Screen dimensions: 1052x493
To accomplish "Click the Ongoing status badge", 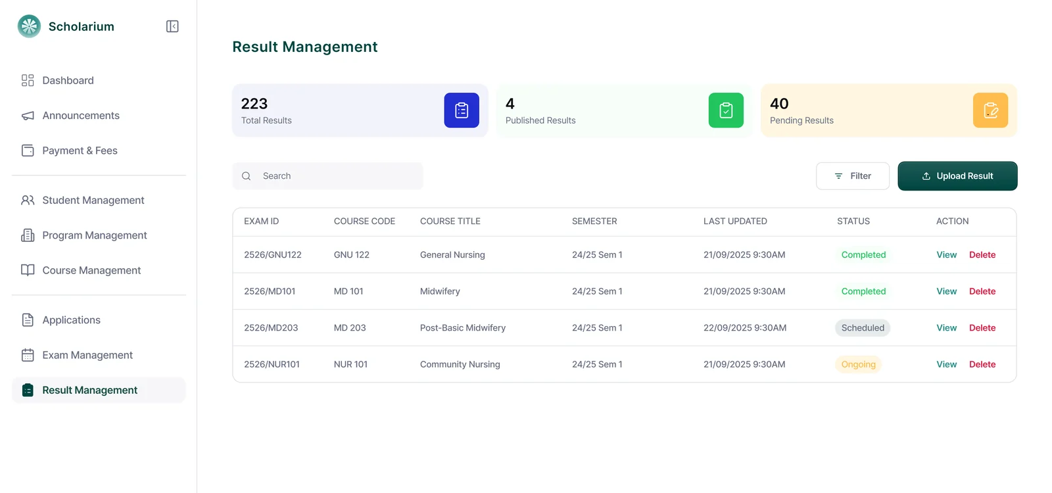I will 858,364.
